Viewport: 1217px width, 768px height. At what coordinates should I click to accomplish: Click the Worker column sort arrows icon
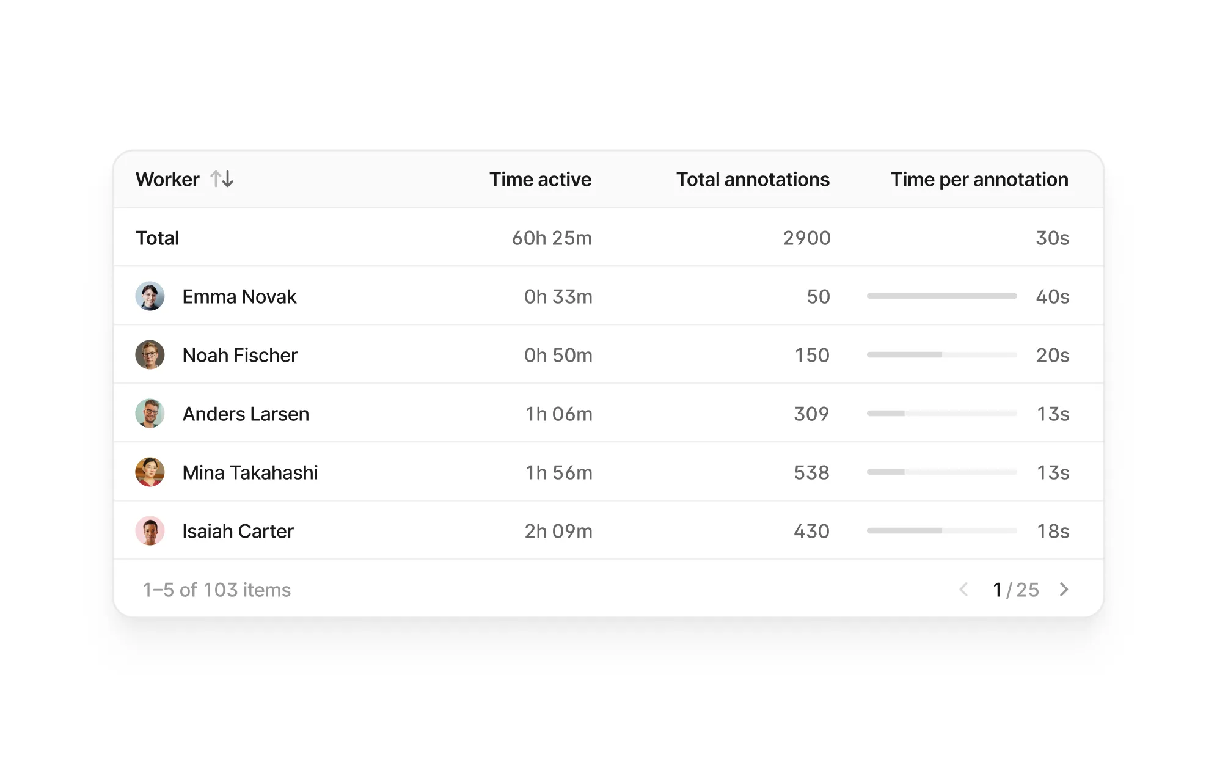222,179
